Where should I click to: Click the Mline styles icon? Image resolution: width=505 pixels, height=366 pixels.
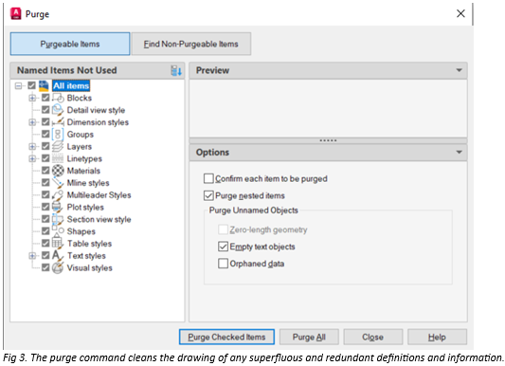[58, 183]
